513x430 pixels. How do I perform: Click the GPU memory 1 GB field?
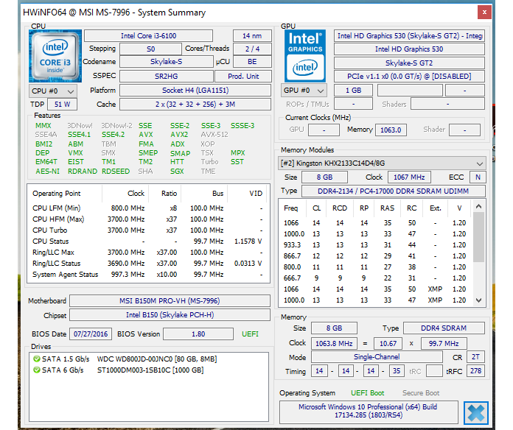pyautogui.click(x=353, y=90)
